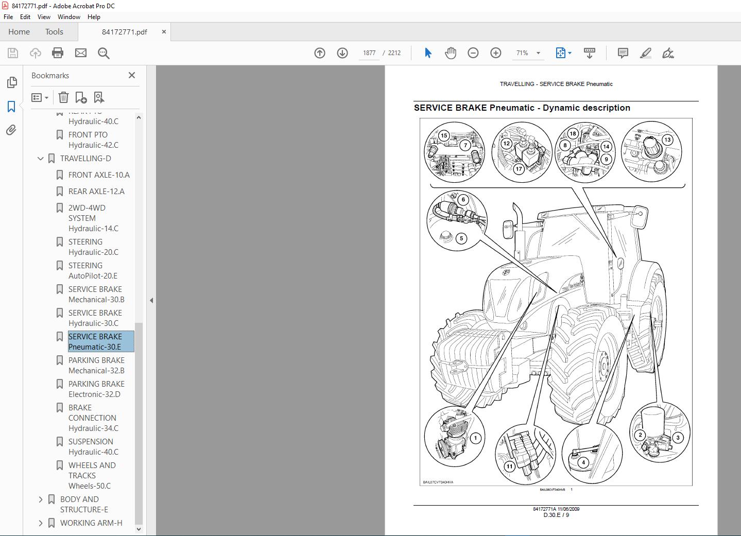This screenshot has height=536, width=741.
Task: Open the zoom level 71% dropdown
Action: click(538, 53)
